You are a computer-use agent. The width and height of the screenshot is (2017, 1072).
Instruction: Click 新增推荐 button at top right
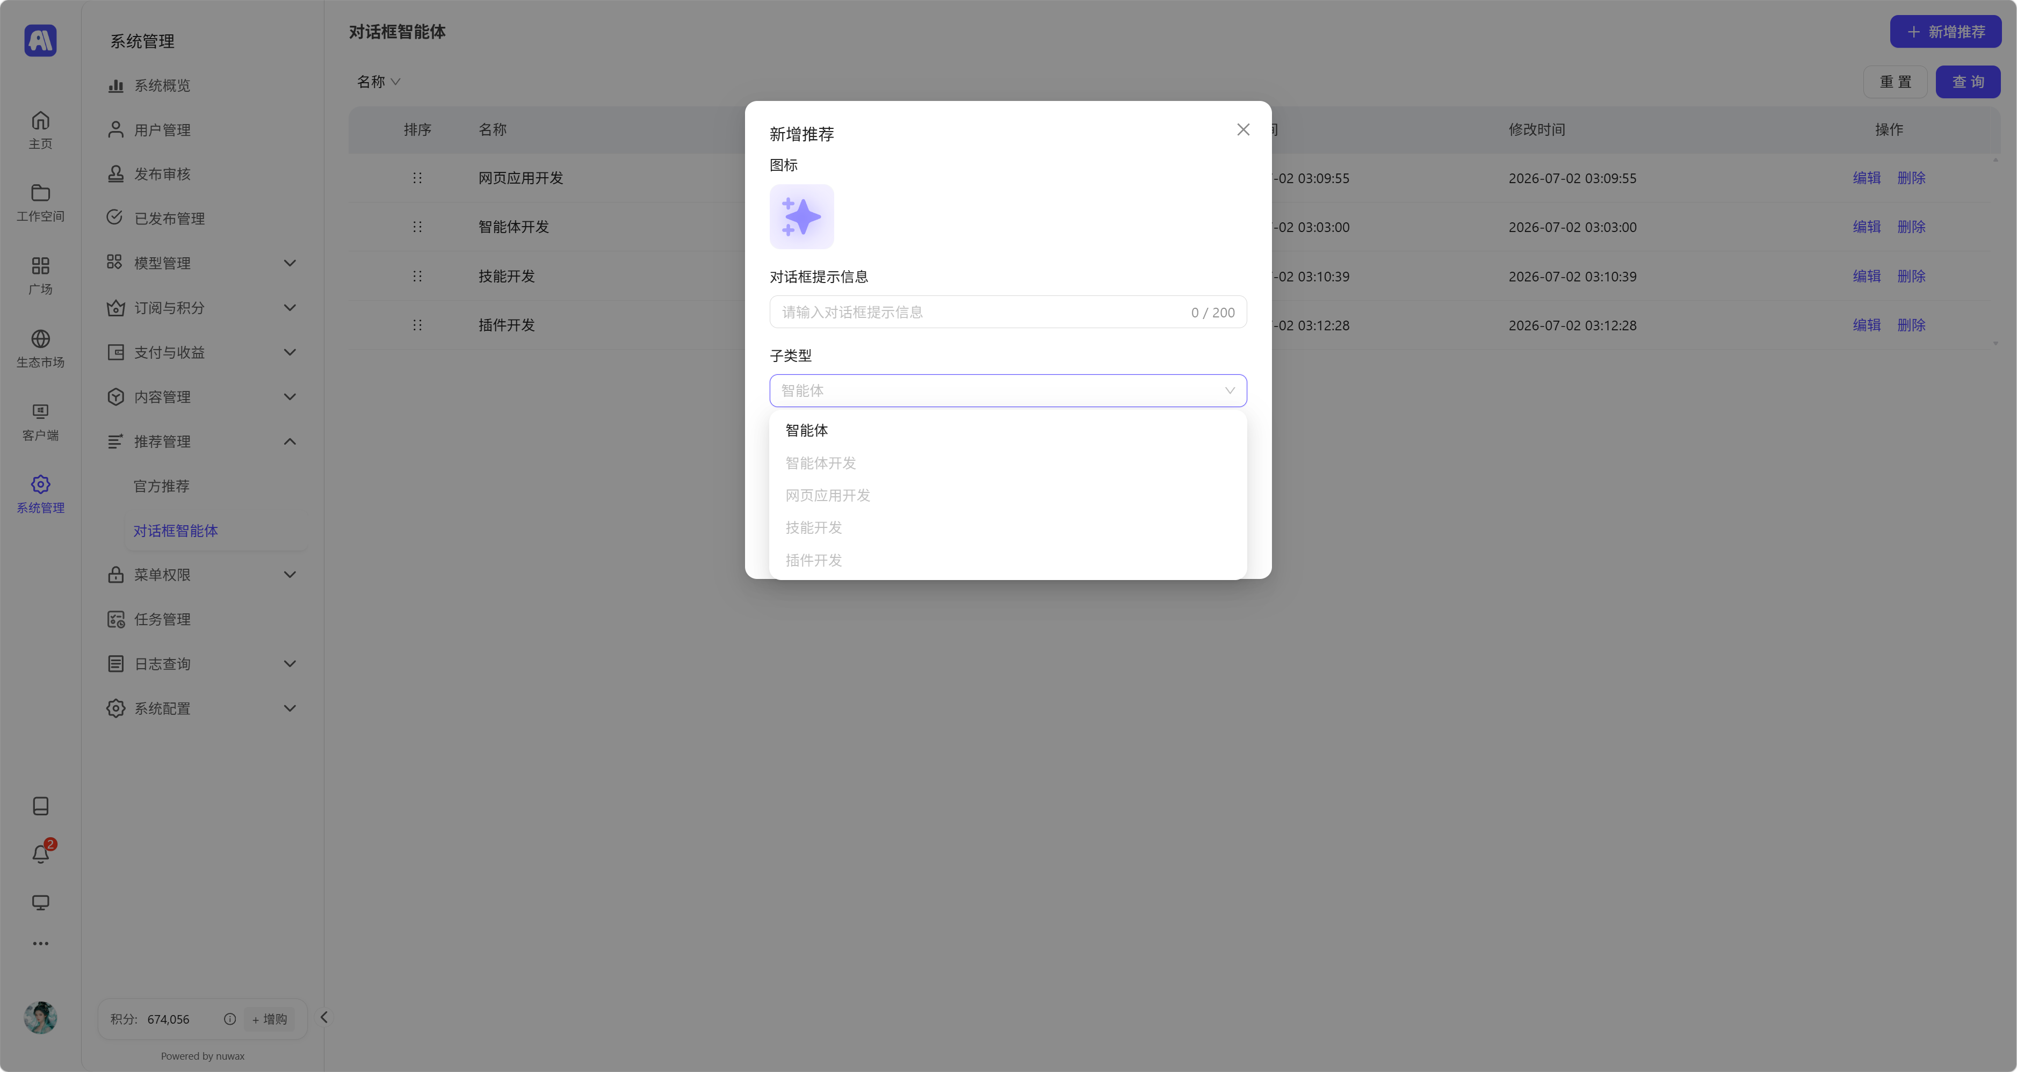[x=1945, y=31]
